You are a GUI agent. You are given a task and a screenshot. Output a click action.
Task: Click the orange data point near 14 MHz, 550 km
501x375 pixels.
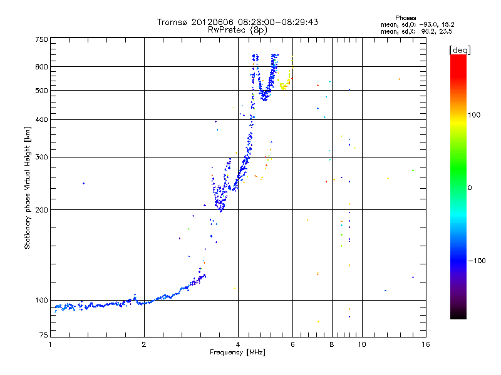coord(399,79)
